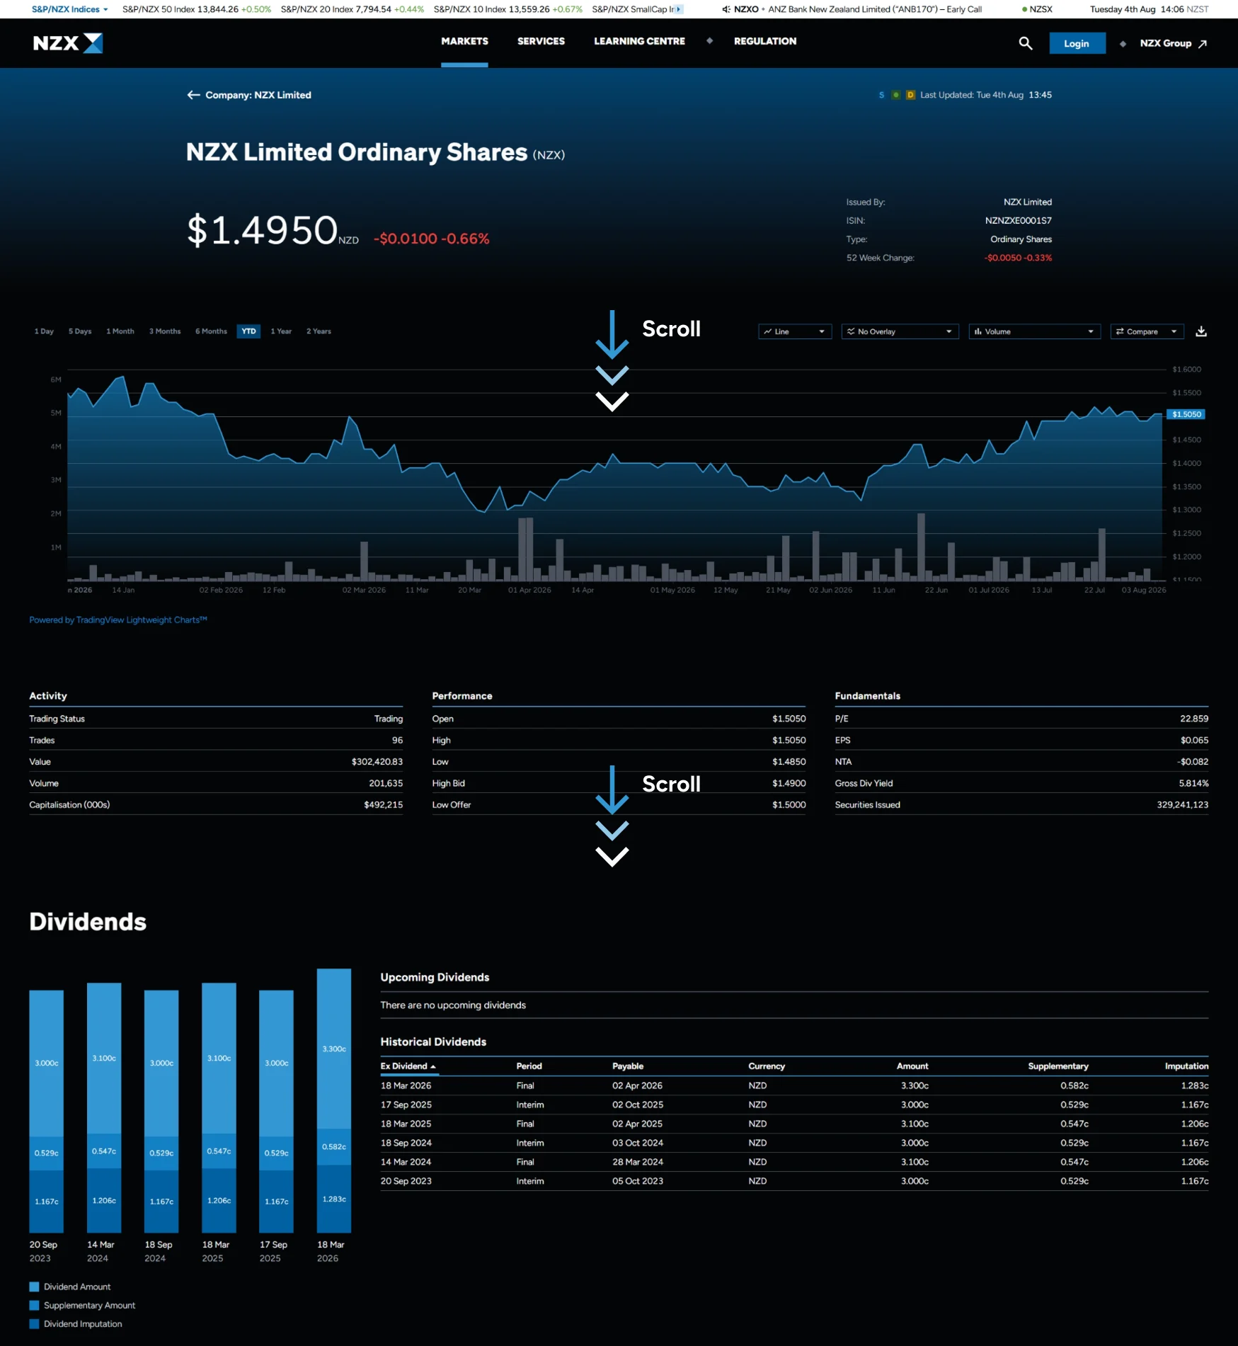1238x1346 pixels.
Task: Open the MARKETS menu
Action: tap(464, 41)
